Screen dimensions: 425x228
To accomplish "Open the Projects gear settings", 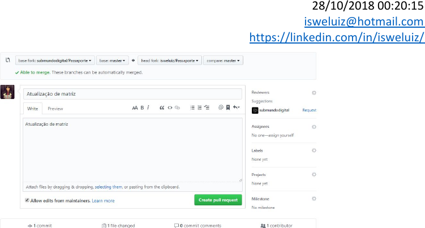I will [x=314, y=175].
